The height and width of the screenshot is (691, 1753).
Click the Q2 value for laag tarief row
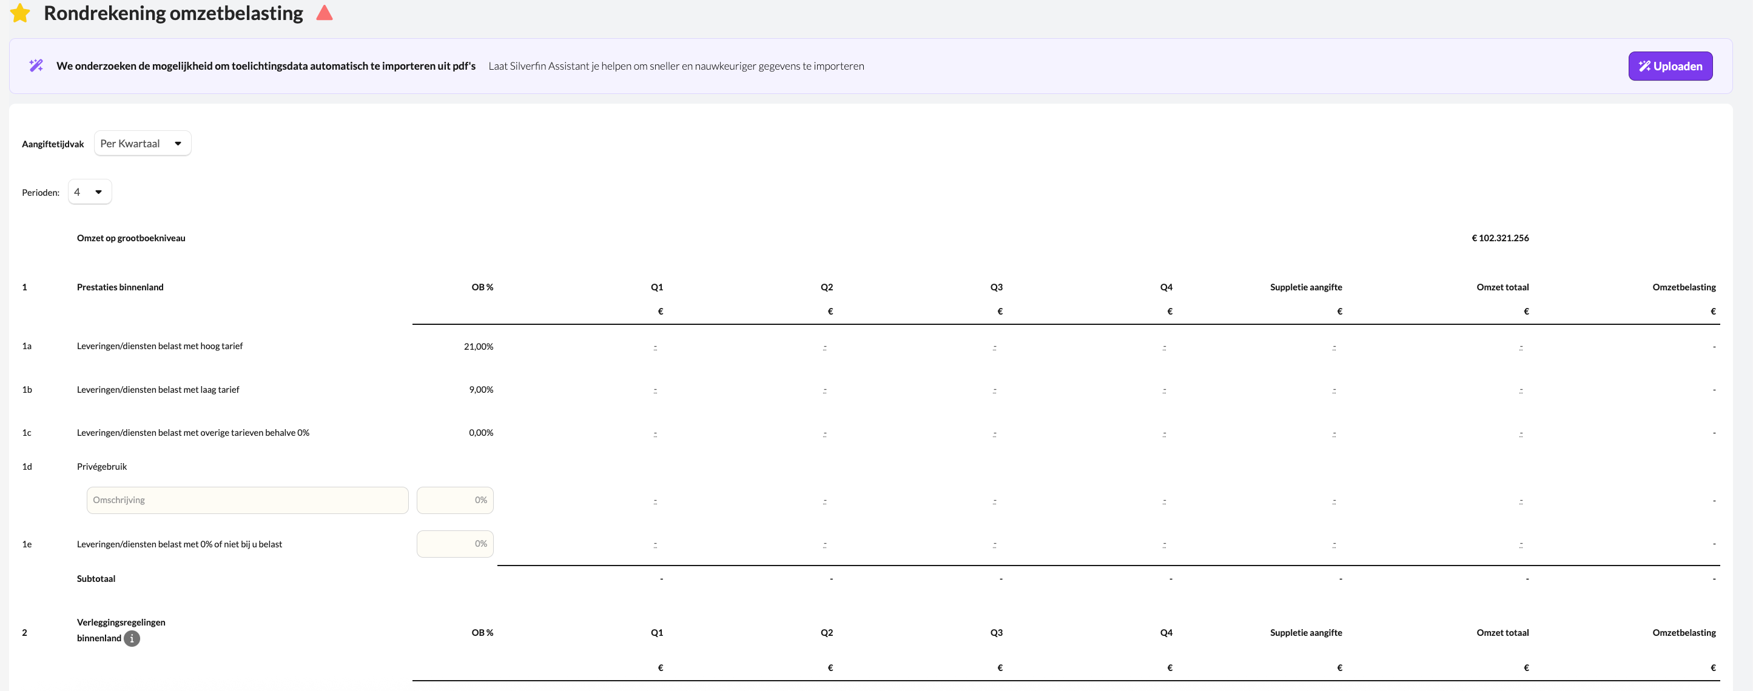(825, 390)
